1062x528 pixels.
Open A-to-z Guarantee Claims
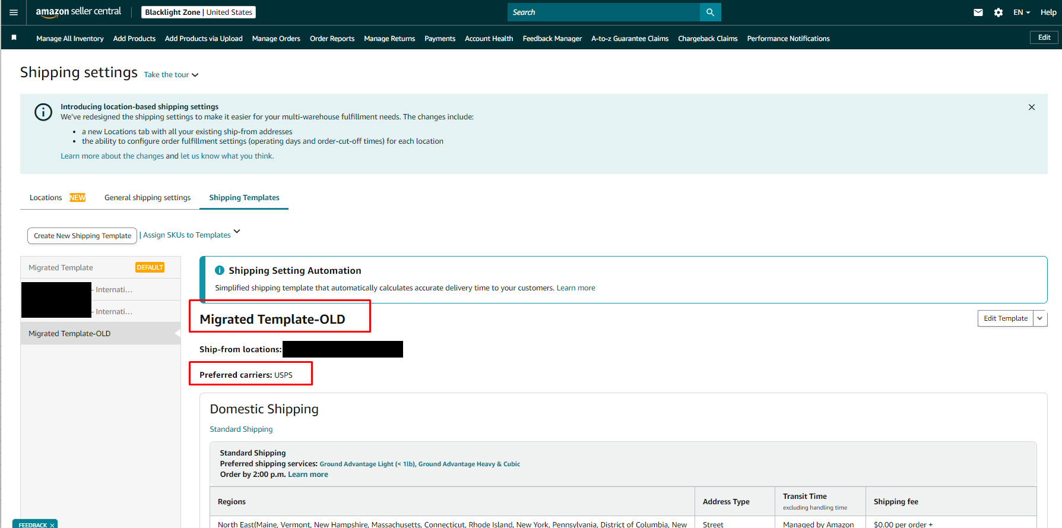pos(630,39)
